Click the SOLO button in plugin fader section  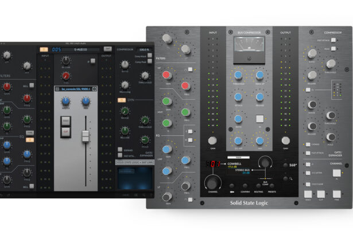[x=66, y=121]
